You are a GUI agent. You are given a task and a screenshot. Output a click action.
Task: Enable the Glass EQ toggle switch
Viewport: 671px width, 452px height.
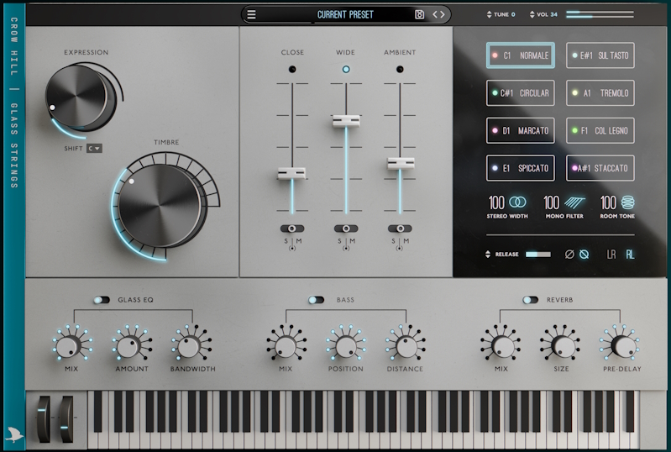[x=102, y=299]
